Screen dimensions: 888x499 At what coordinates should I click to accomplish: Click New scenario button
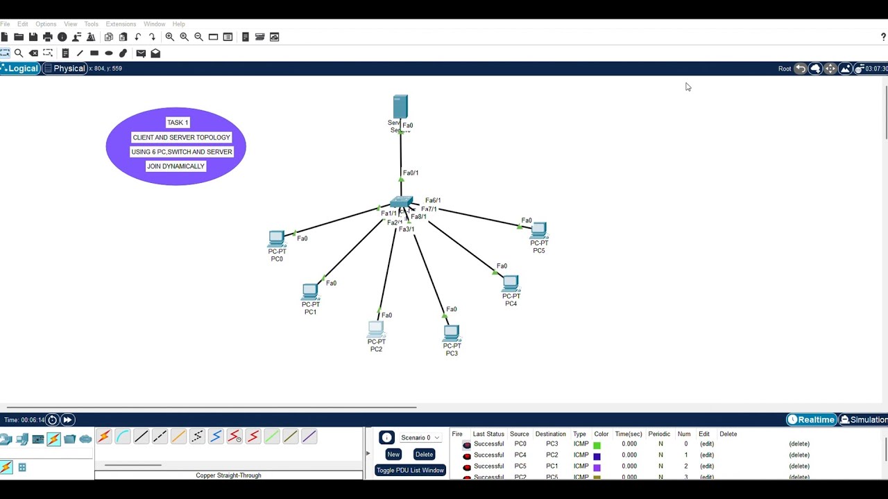click(393, 455)
